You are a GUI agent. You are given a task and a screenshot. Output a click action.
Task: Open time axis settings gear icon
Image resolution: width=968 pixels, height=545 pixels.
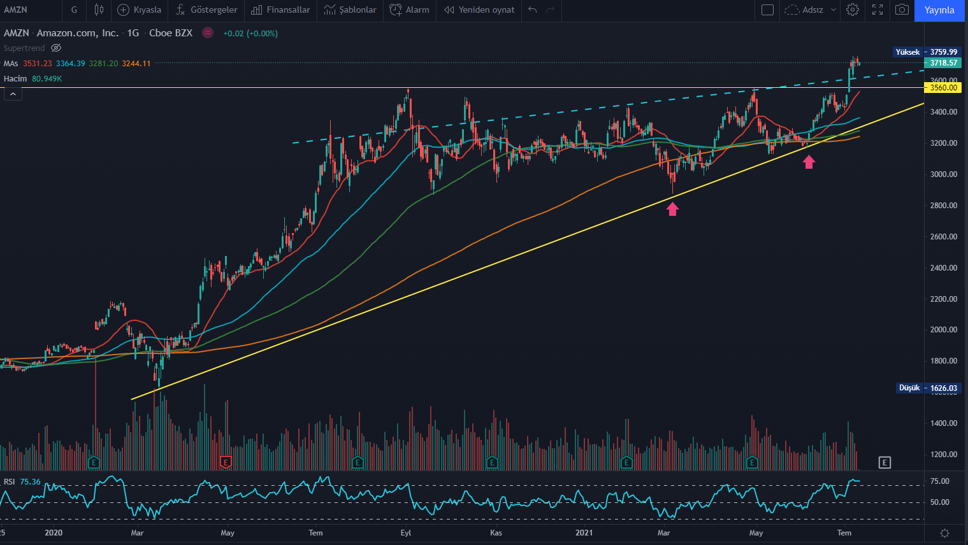pos(945,533)
